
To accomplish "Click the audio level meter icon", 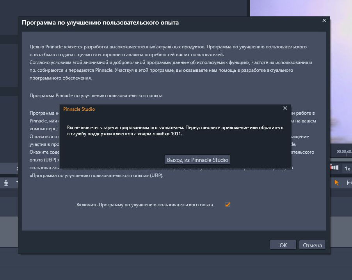I will point(334,167).
